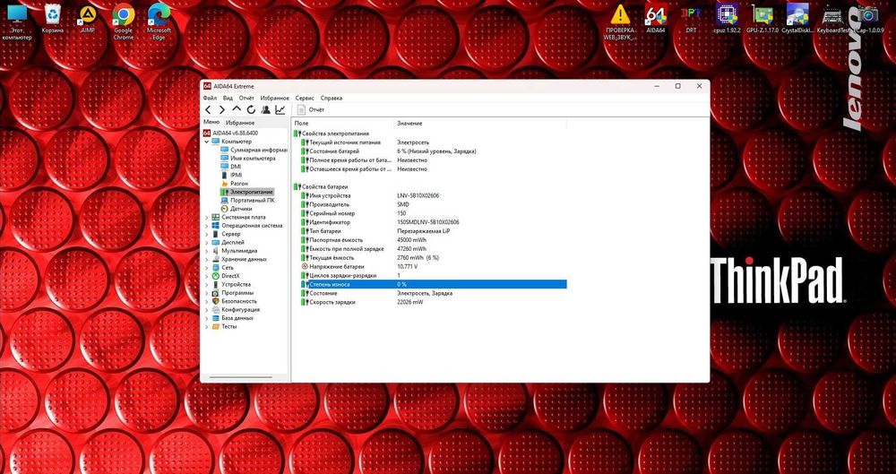
Task: Select the DMI tree item
Action: tap(231, 167)
